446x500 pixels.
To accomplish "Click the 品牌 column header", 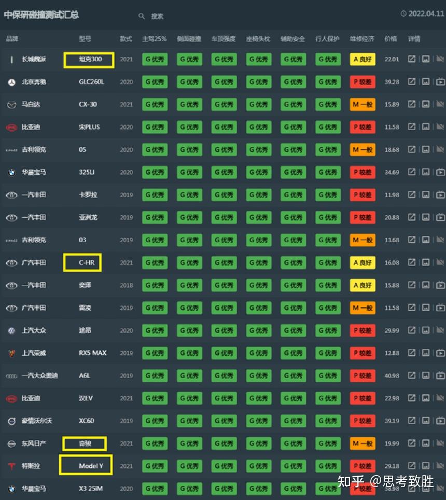I will pos(12,39).
